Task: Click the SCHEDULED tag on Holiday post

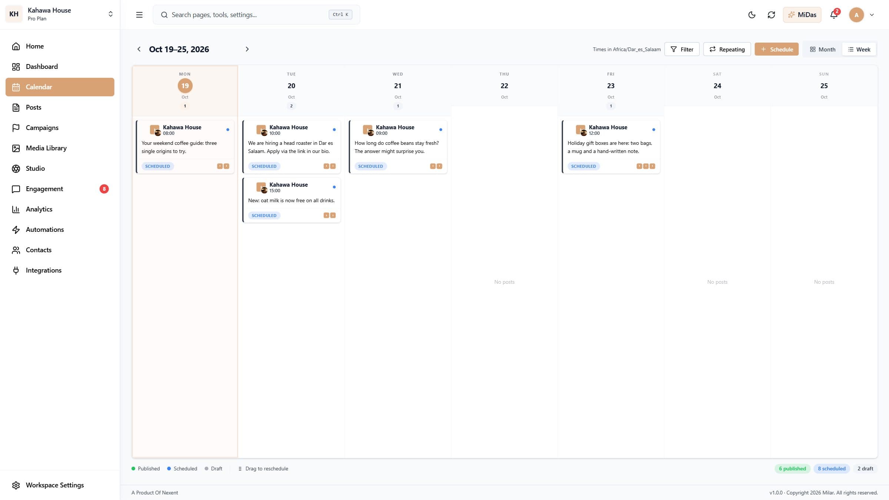Action: coord(583,166)
